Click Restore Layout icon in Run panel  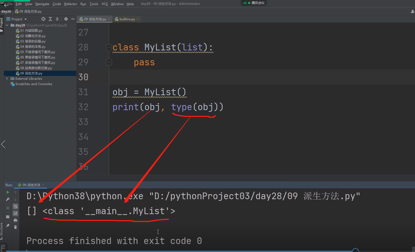pyautogui.click(x=8, y=217)
